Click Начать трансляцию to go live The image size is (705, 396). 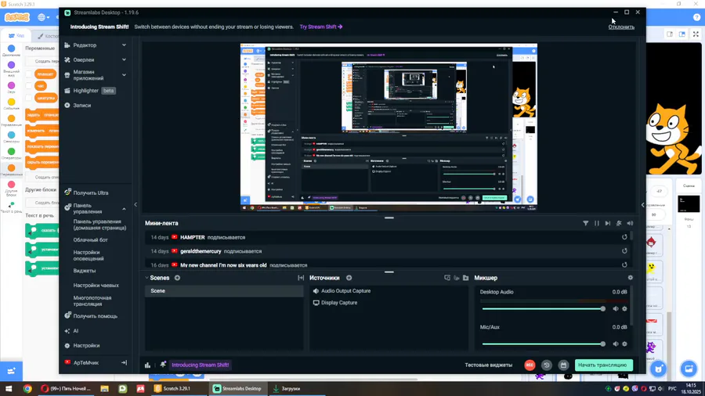tap(603, 365)
